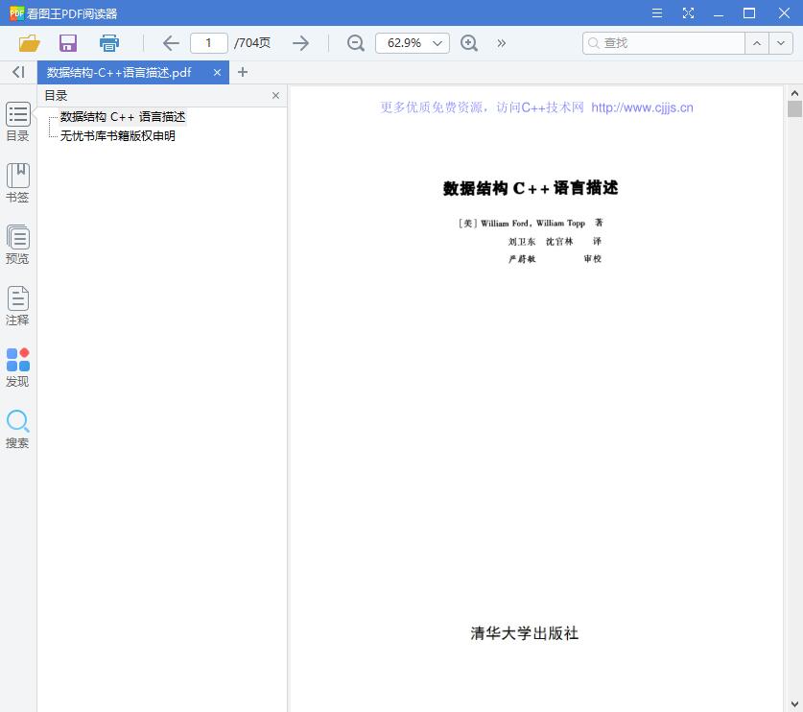803x712 pixels.
Task: Click the publisher text 清华大学出版社
Action: coord(525,633)
